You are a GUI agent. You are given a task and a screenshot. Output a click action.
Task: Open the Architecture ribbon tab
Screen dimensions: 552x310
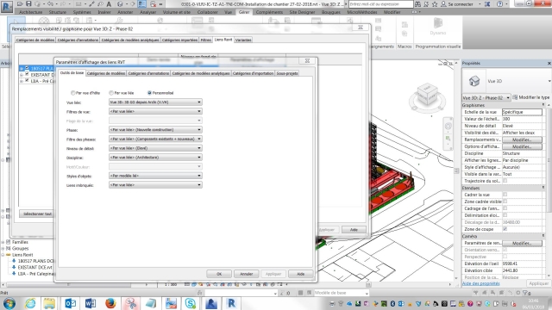(31, 12)
